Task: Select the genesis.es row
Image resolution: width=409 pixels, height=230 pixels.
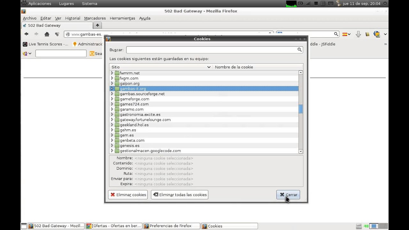Action: pos(204,146)
